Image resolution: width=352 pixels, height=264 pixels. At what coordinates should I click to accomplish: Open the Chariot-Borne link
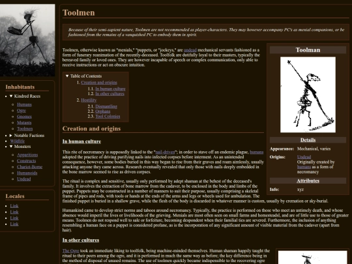pyautogui.click(x=29, y=167)
